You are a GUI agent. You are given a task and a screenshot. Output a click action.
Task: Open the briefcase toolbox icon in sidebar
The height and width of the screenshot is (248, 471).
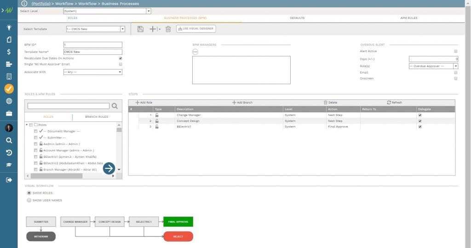[x=9, y=113]
